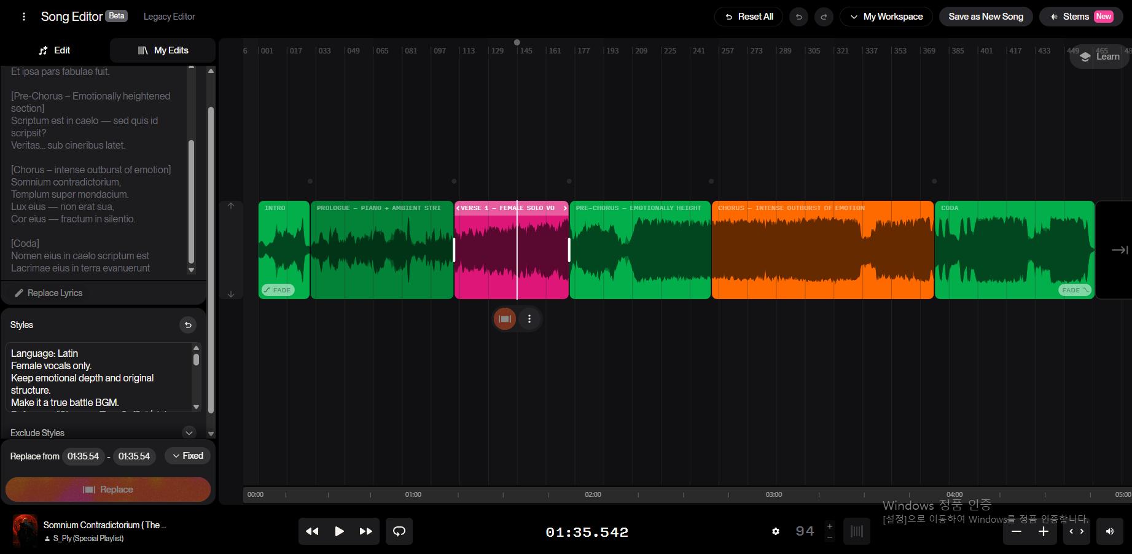This screenshot has height=554, width=1132.
Task: Open the section options three-dot menu
Action: 529,319
